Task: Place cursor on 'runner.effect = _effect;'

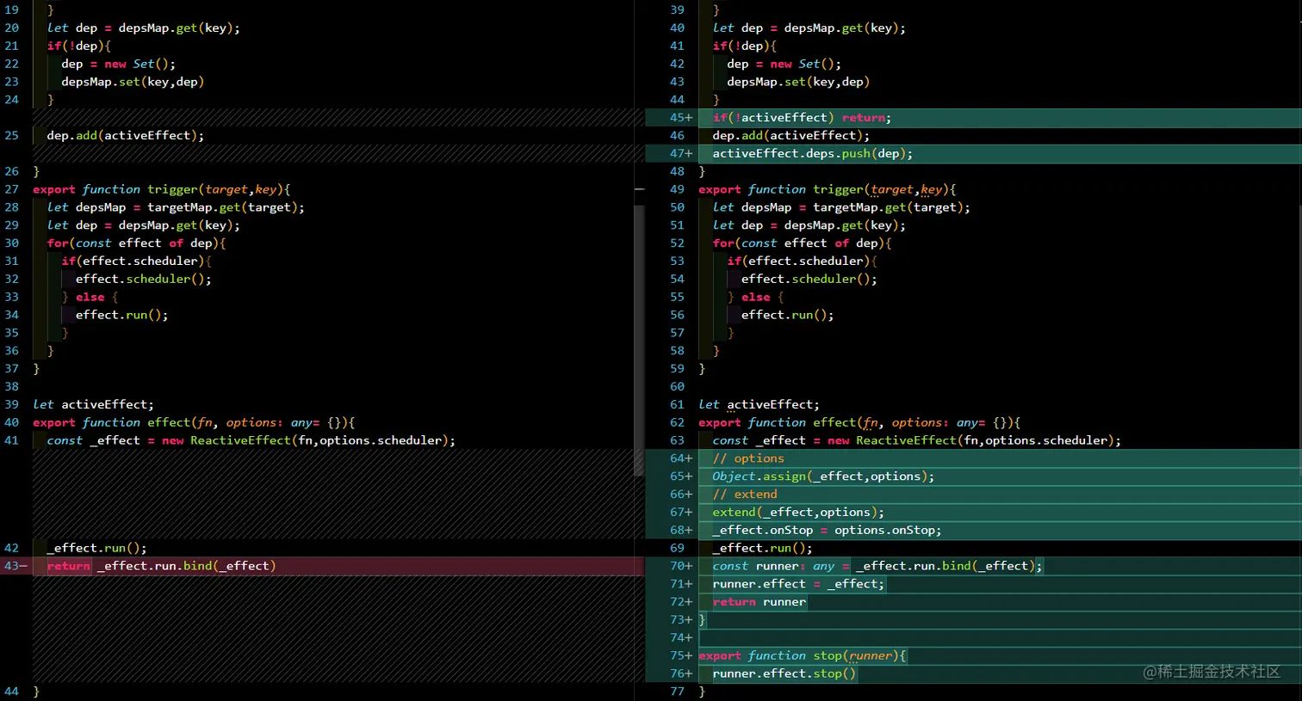Action: click(x=798, y=584)
